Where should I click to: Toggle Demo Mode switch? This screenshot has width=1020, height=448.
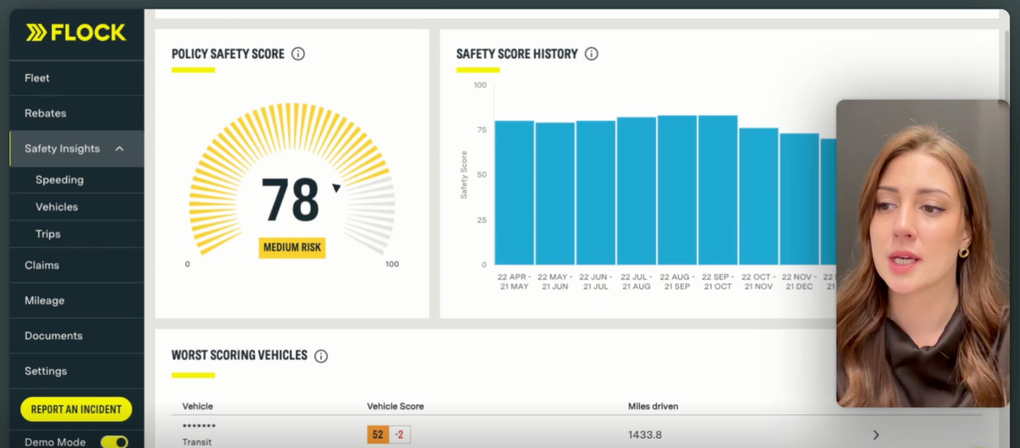click(114, 442)
